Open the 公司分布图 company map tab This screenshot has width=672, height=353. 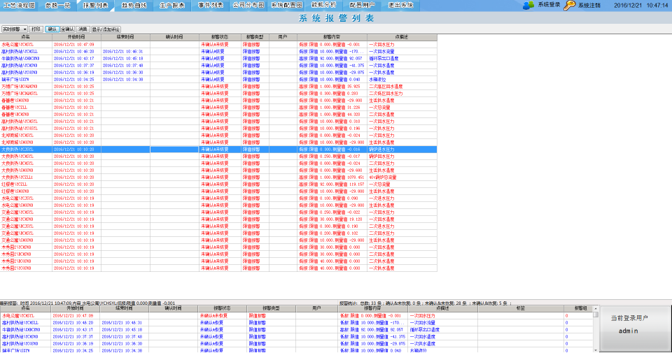click(248, 5)
